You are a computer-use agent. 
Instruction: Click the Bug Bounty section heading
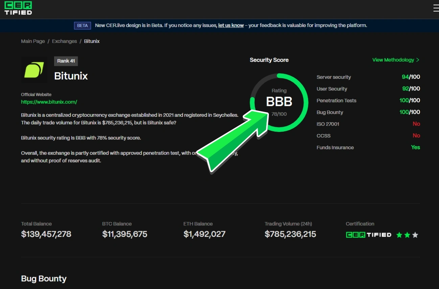[44, 279]
